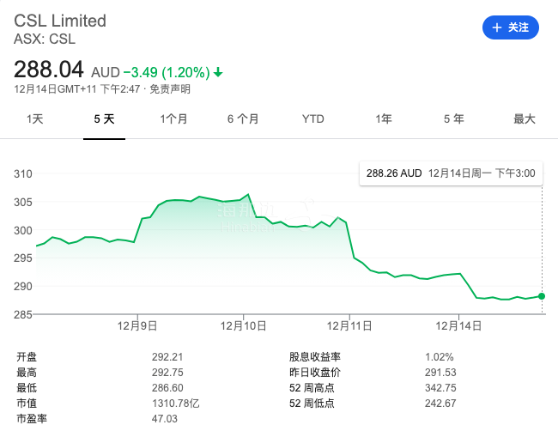Click the 290 y-axis label
558x431 pixels.
coord(23,286)
